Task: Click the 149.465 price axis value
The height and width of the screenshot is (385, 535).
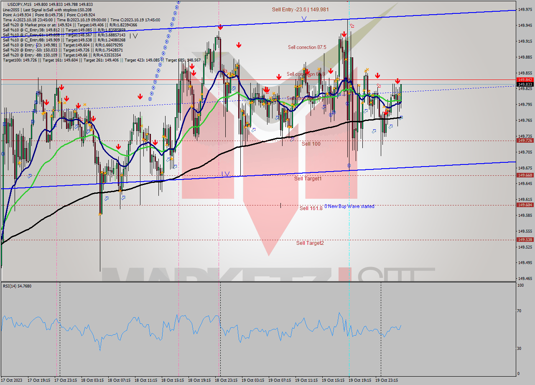Action: coord(525,278)
